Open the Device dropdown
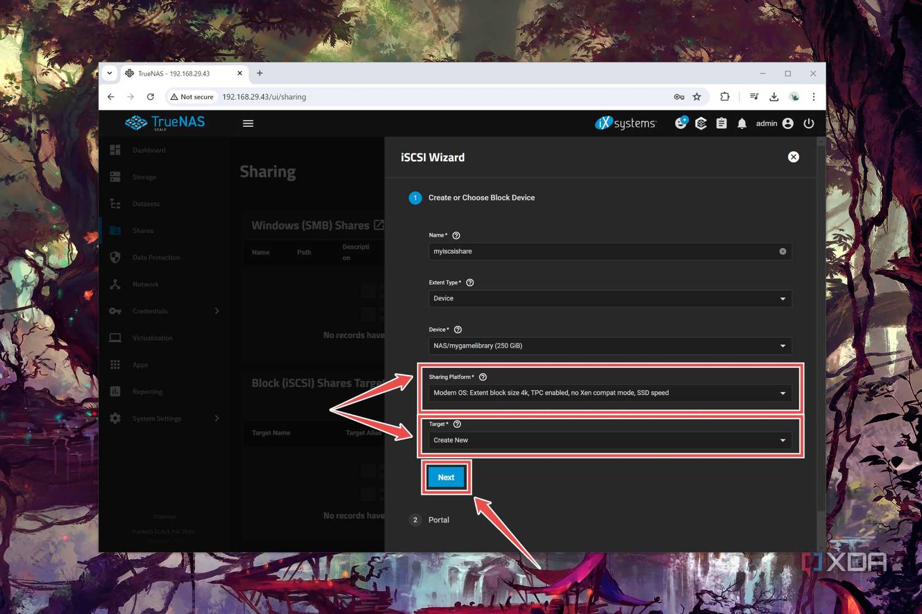The width and height of the screenshot is (922, 614). (610, 346)
